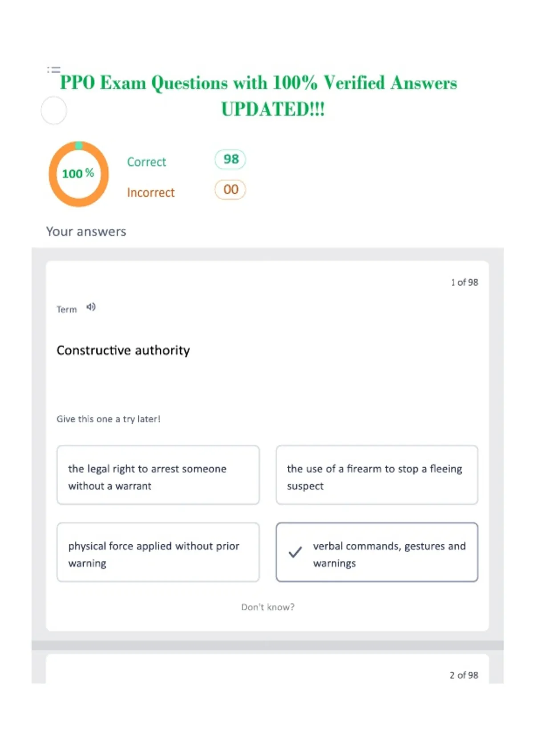Click the 'Constructive authority' term text

pos(123,350)
